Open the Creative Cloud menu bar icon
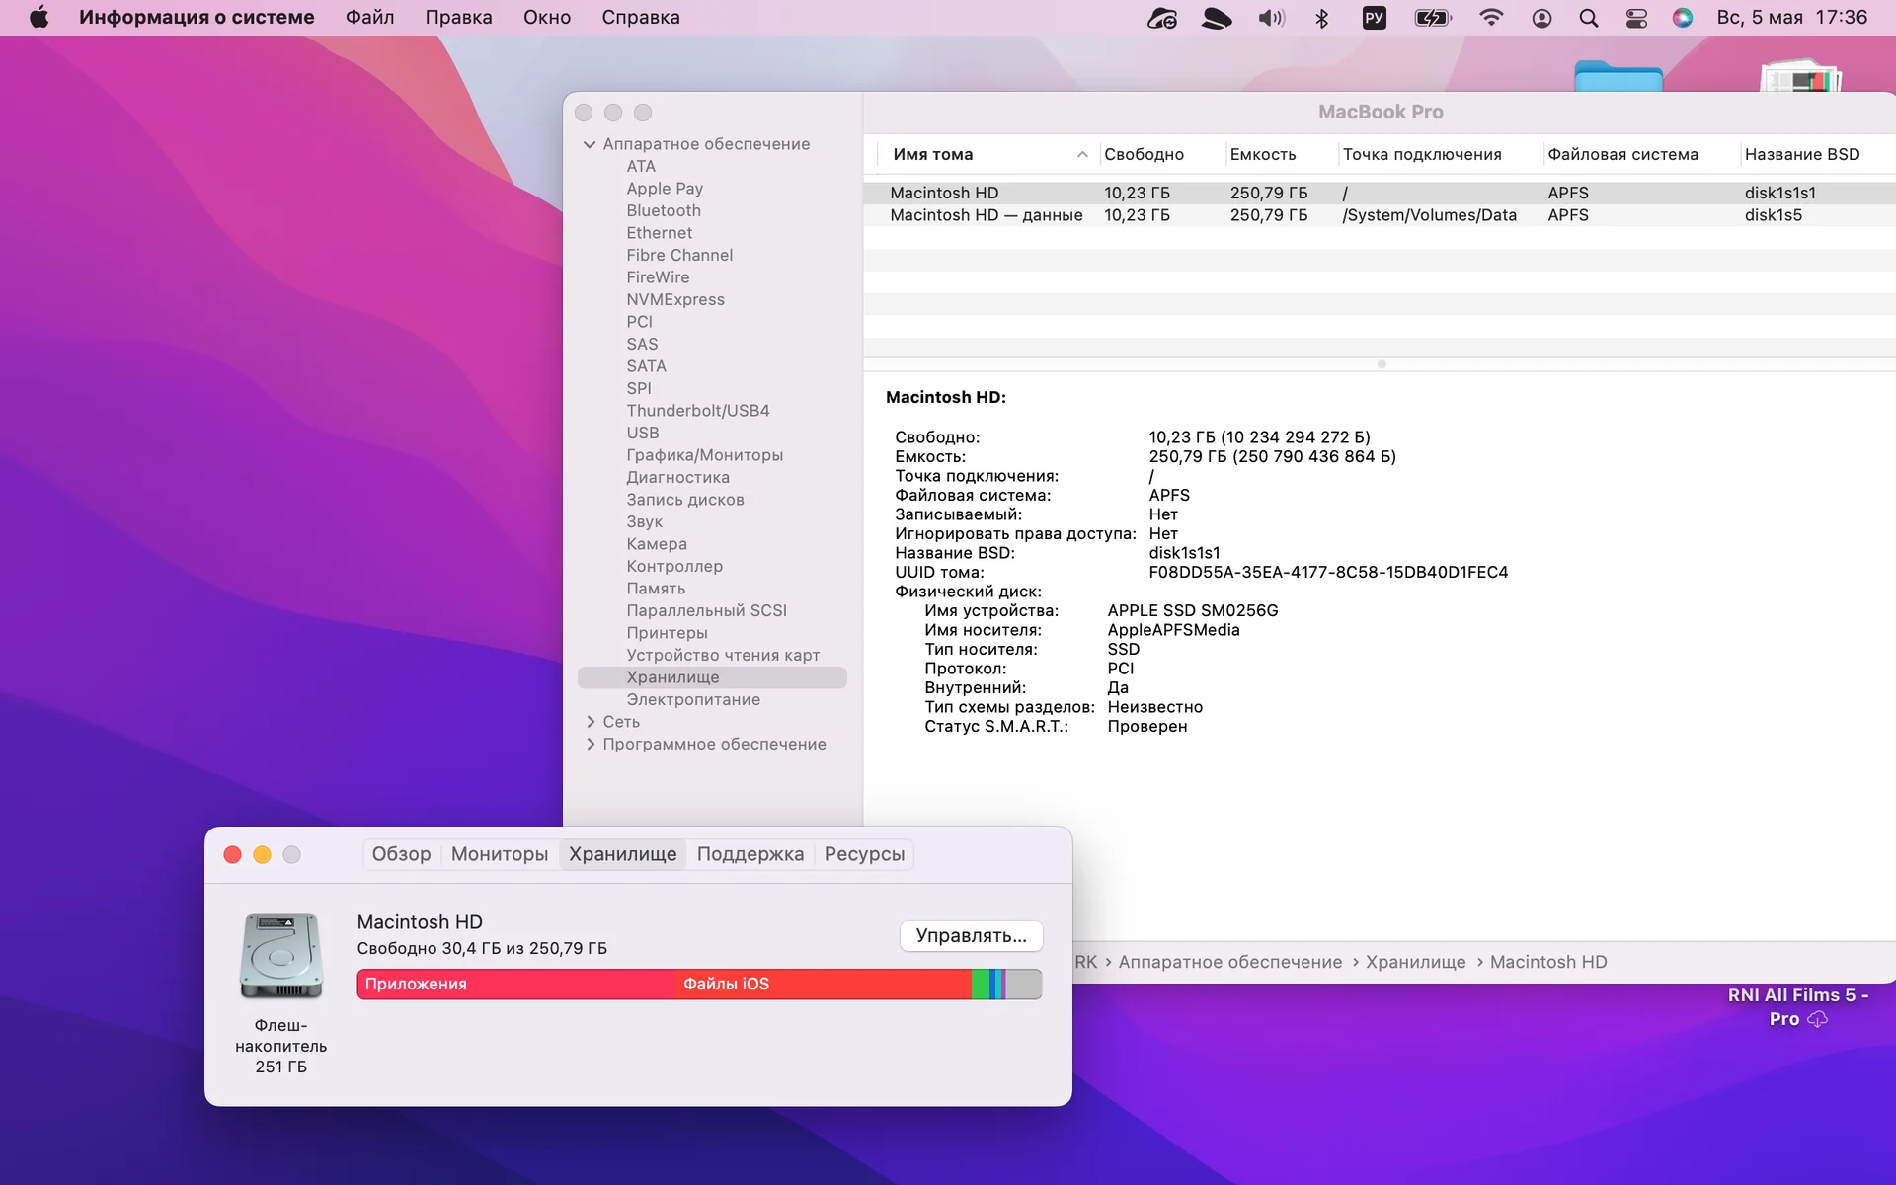Viewport: 1896px width, 1185px height. tap(1161, 18)
